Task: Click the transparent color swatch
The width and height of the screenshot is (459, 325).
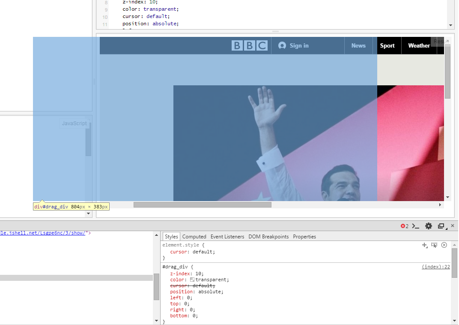Action: [192, 280]
